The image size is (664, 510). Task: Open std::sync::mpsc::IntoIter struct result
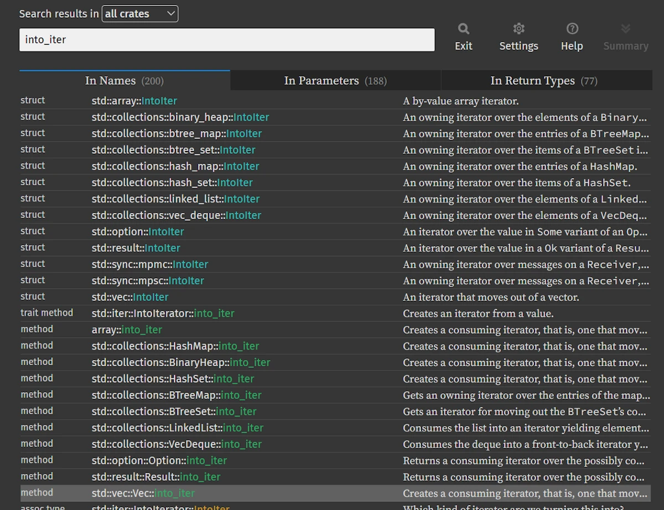click(148, 281)
